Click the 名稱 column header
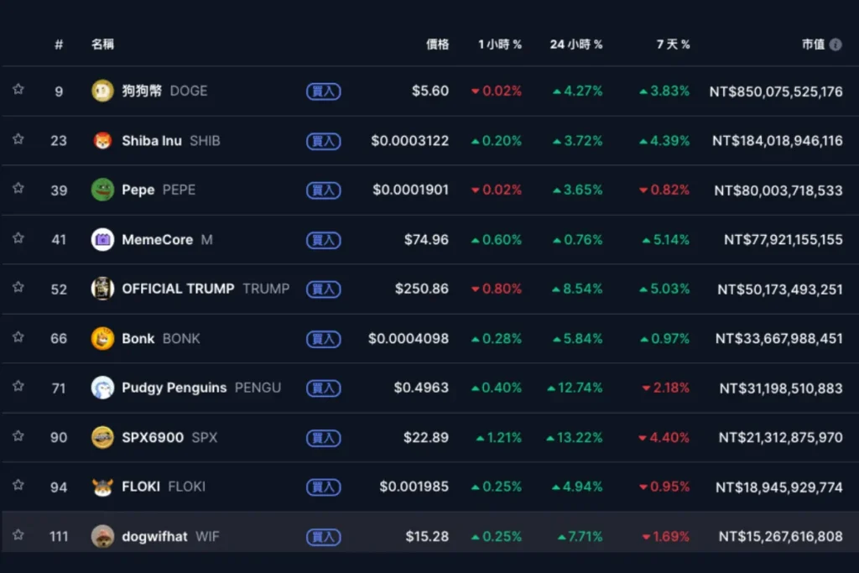This screenshot has height=573, width=859. pos(102,44)
